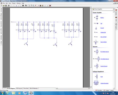Start simulation with the Run play icon
This screenshot has height=95, width=118.
pos(16,6)
